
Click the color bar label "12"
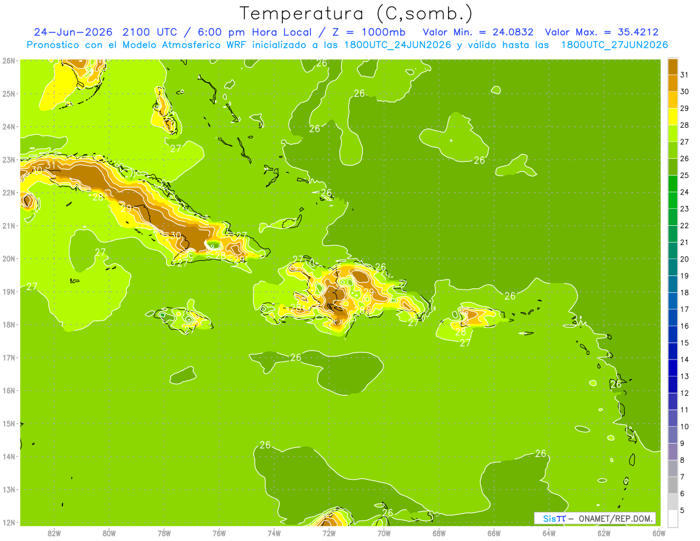685,393
